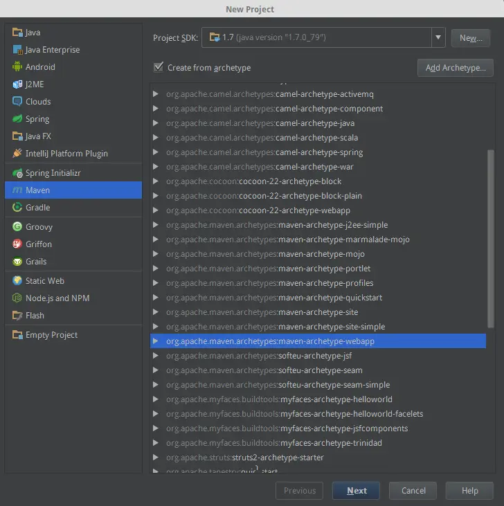Select camel-archetype-java archetype
This screenshot has width=504, height=506.
point(318,123)
